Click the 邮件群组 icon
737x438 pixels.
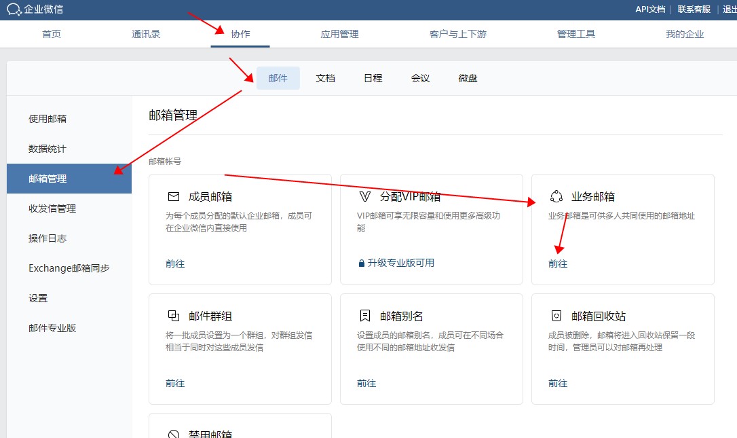(x=173, y=316)
